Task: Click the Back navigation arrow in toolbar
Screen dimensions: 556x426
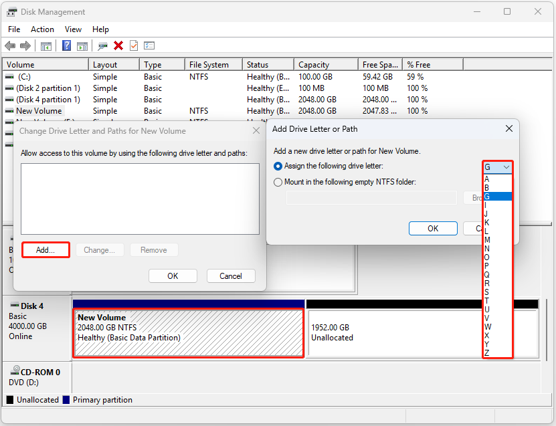Action: pyautogui.click(x=11, y=45)
